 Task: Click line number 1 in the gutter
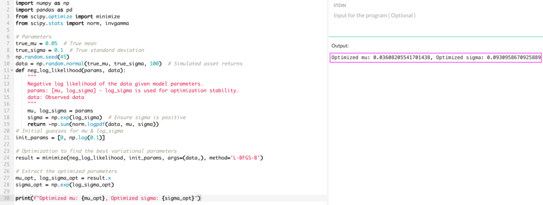pyautogui.click(x=8, y=3)
